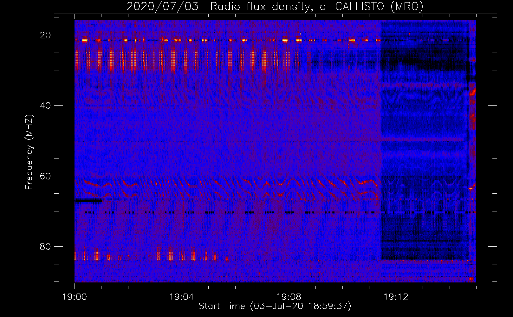
Task: Click the '19:08' time tick label
Action: point(289,297)
